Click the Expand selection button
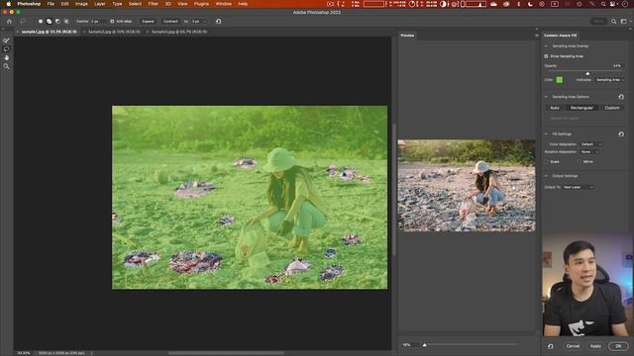The width and height of the screenshot is (634, 356). (148, 21)
